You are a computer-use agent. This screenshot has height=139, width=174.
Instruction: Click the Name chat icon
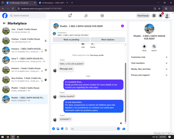click(93, 44)
